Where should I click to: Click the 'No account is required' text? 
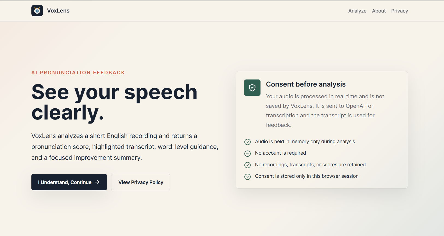280,153
